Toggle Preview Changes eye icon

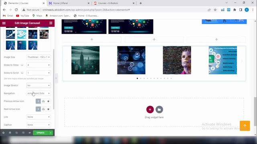[x=29, y=133]
